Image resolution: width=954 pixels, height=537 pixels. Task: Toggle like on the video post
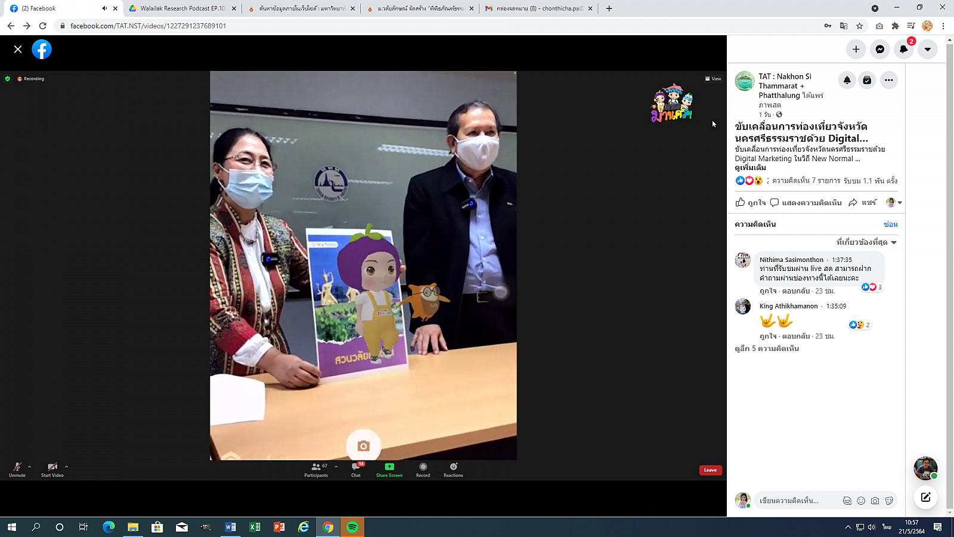click(x=750, y=203)
